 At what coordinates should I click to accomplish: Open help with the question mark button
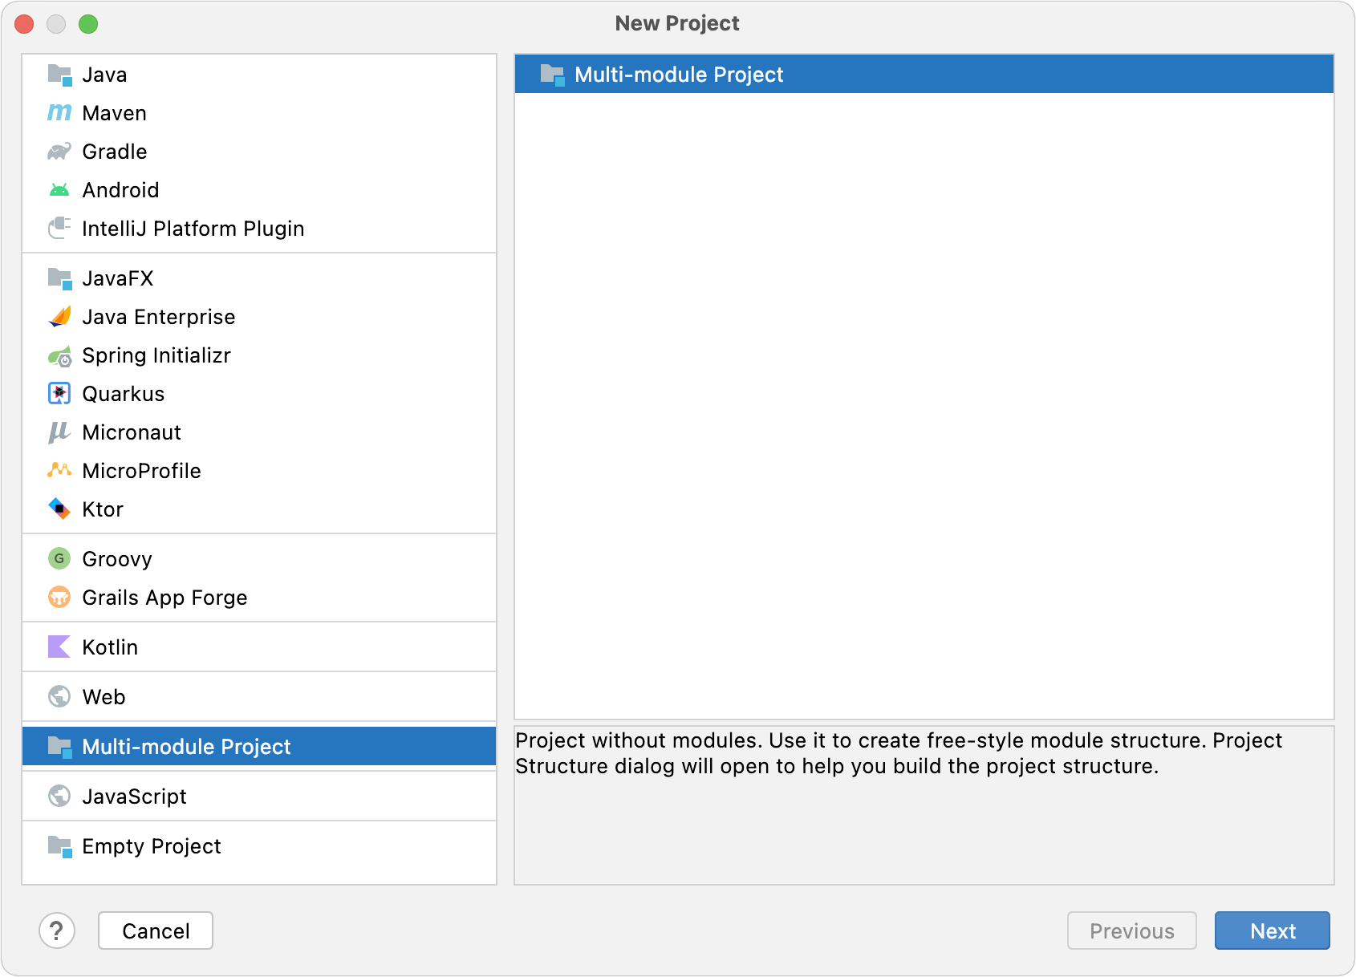point(57,930)
